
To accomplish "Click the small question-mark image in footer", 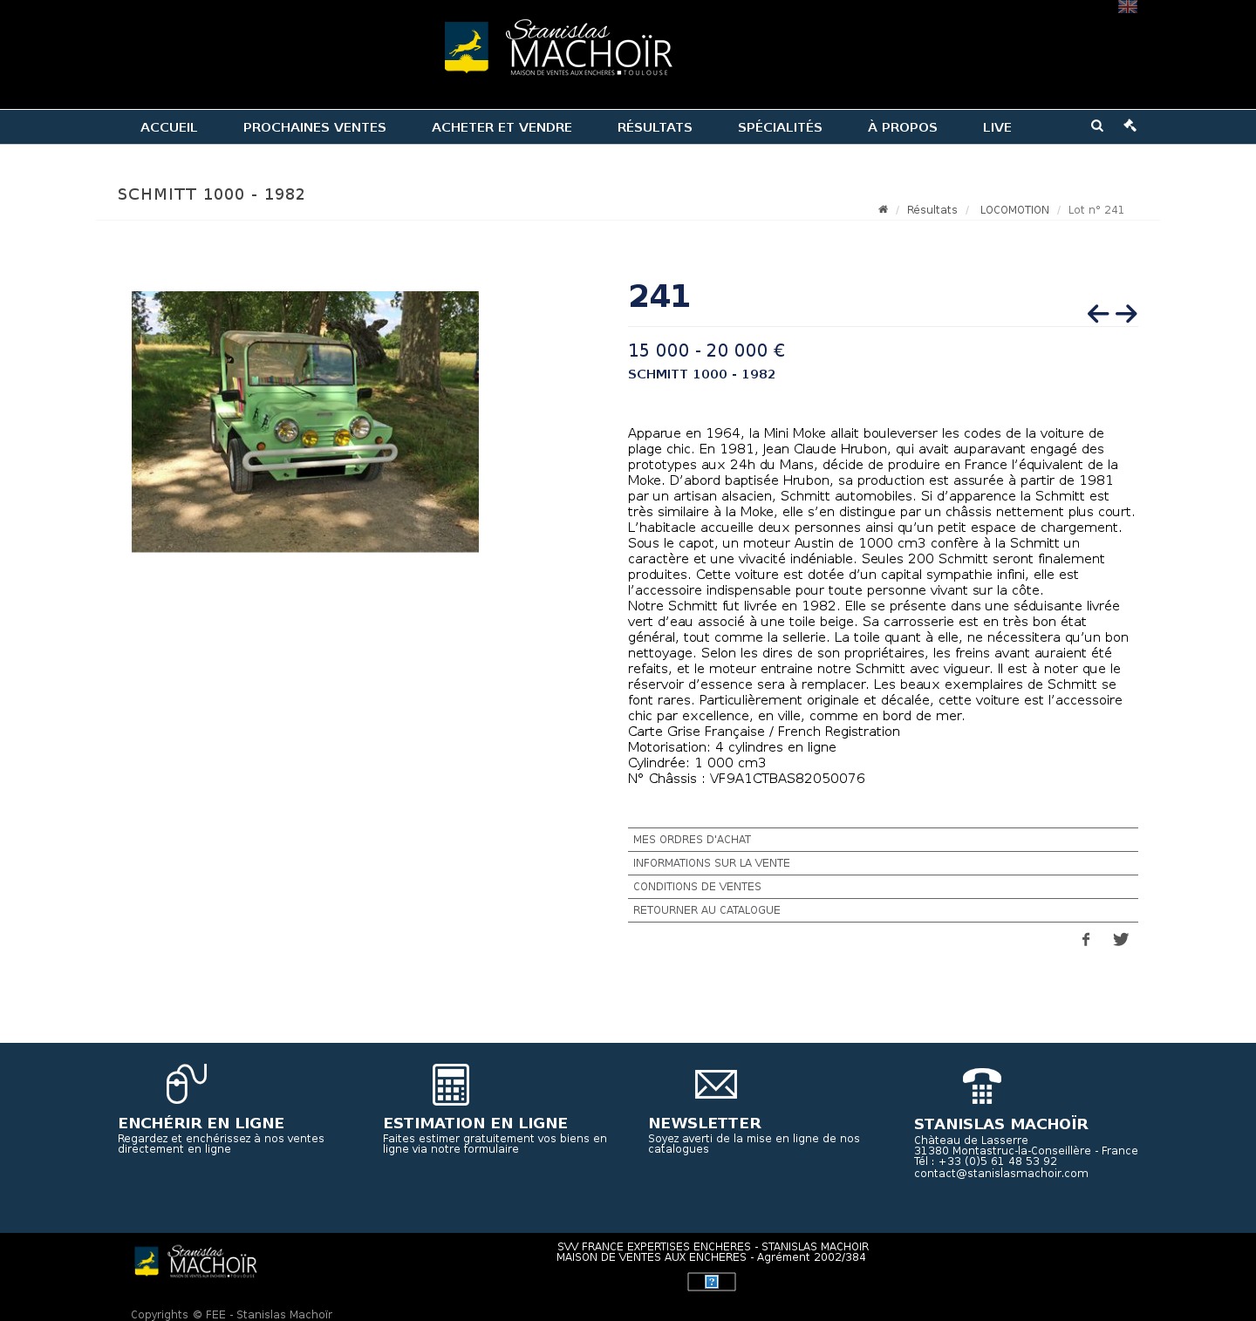I will (x=711, y=1282).
